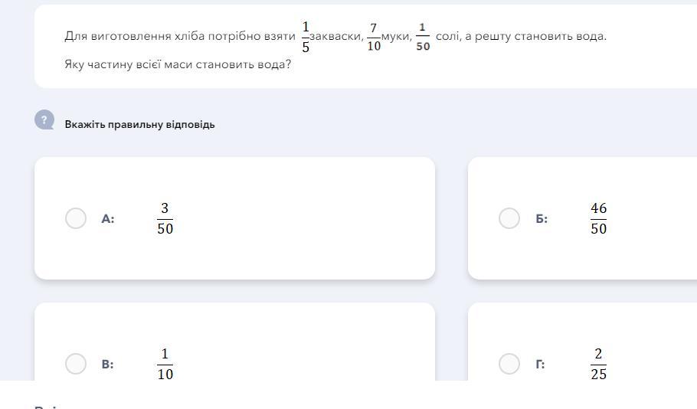Image resolution: width=697 pixels, height=409 pixels.
Task: Click "Вкажіть правильну відповідь" instruction text
Action: pyautogui.click(x=139, y=124)
